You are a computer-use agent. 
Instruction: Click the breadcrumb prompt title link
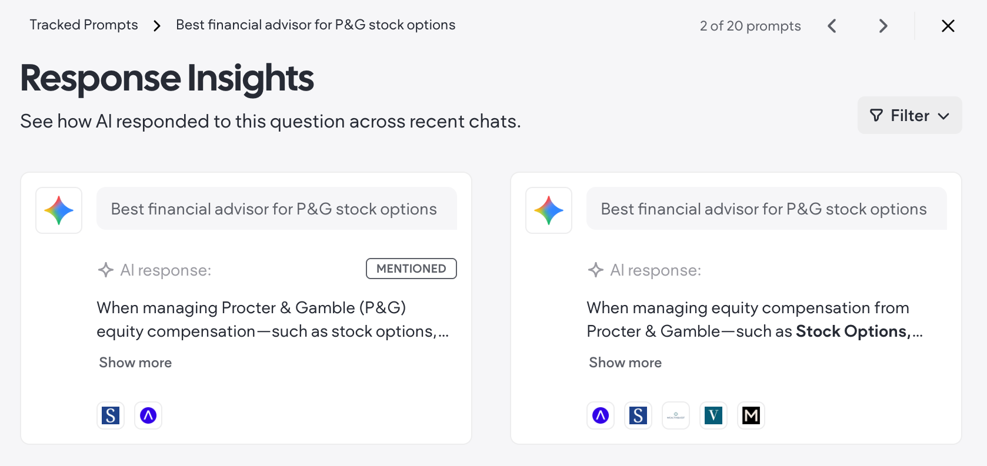click(x=316, y=25)
